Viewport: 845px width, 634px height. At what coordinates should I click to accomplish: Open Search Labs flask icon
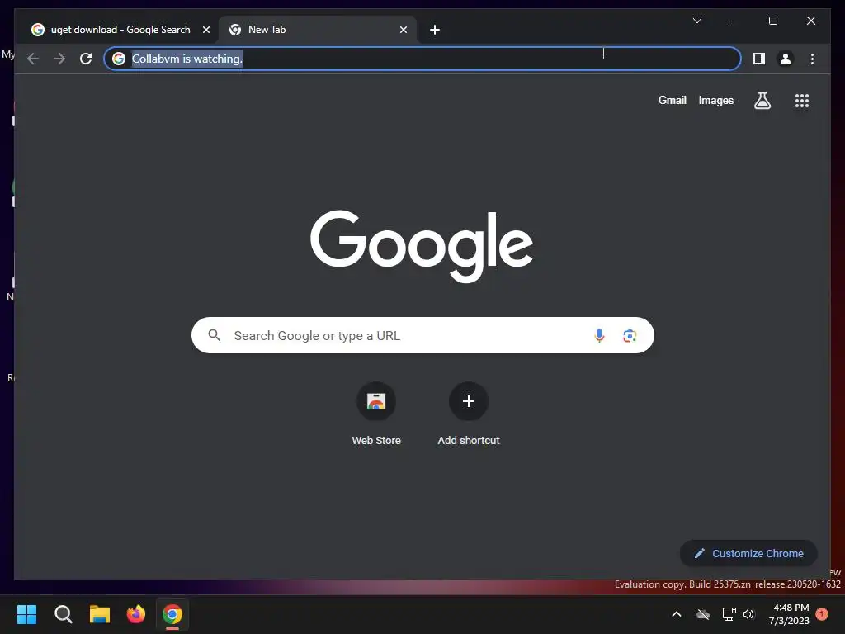pyautogui.click(x=762, y=101)
